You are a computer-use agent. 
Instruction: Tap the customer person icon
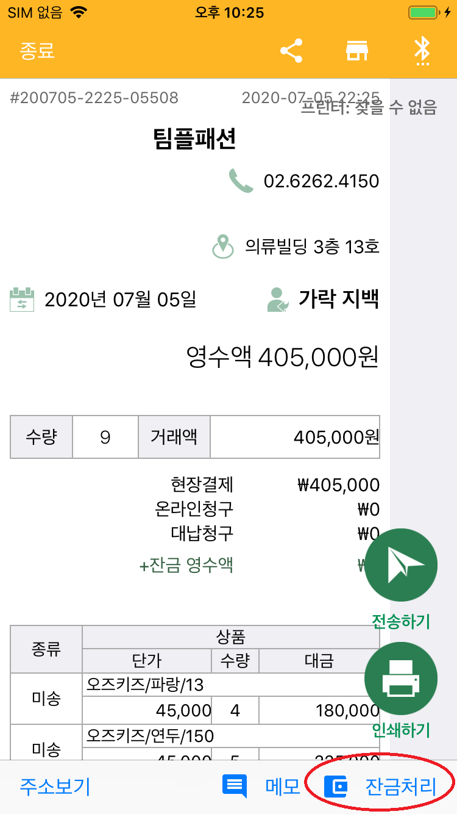pyautogui.click(x=278, y=300)
